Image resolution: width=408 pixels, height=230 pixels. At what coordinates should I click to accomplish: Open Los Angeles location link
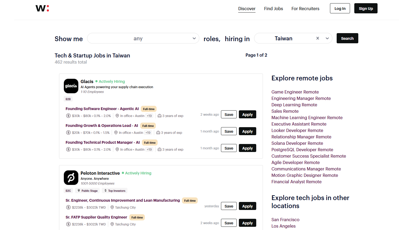click(283, 226)
